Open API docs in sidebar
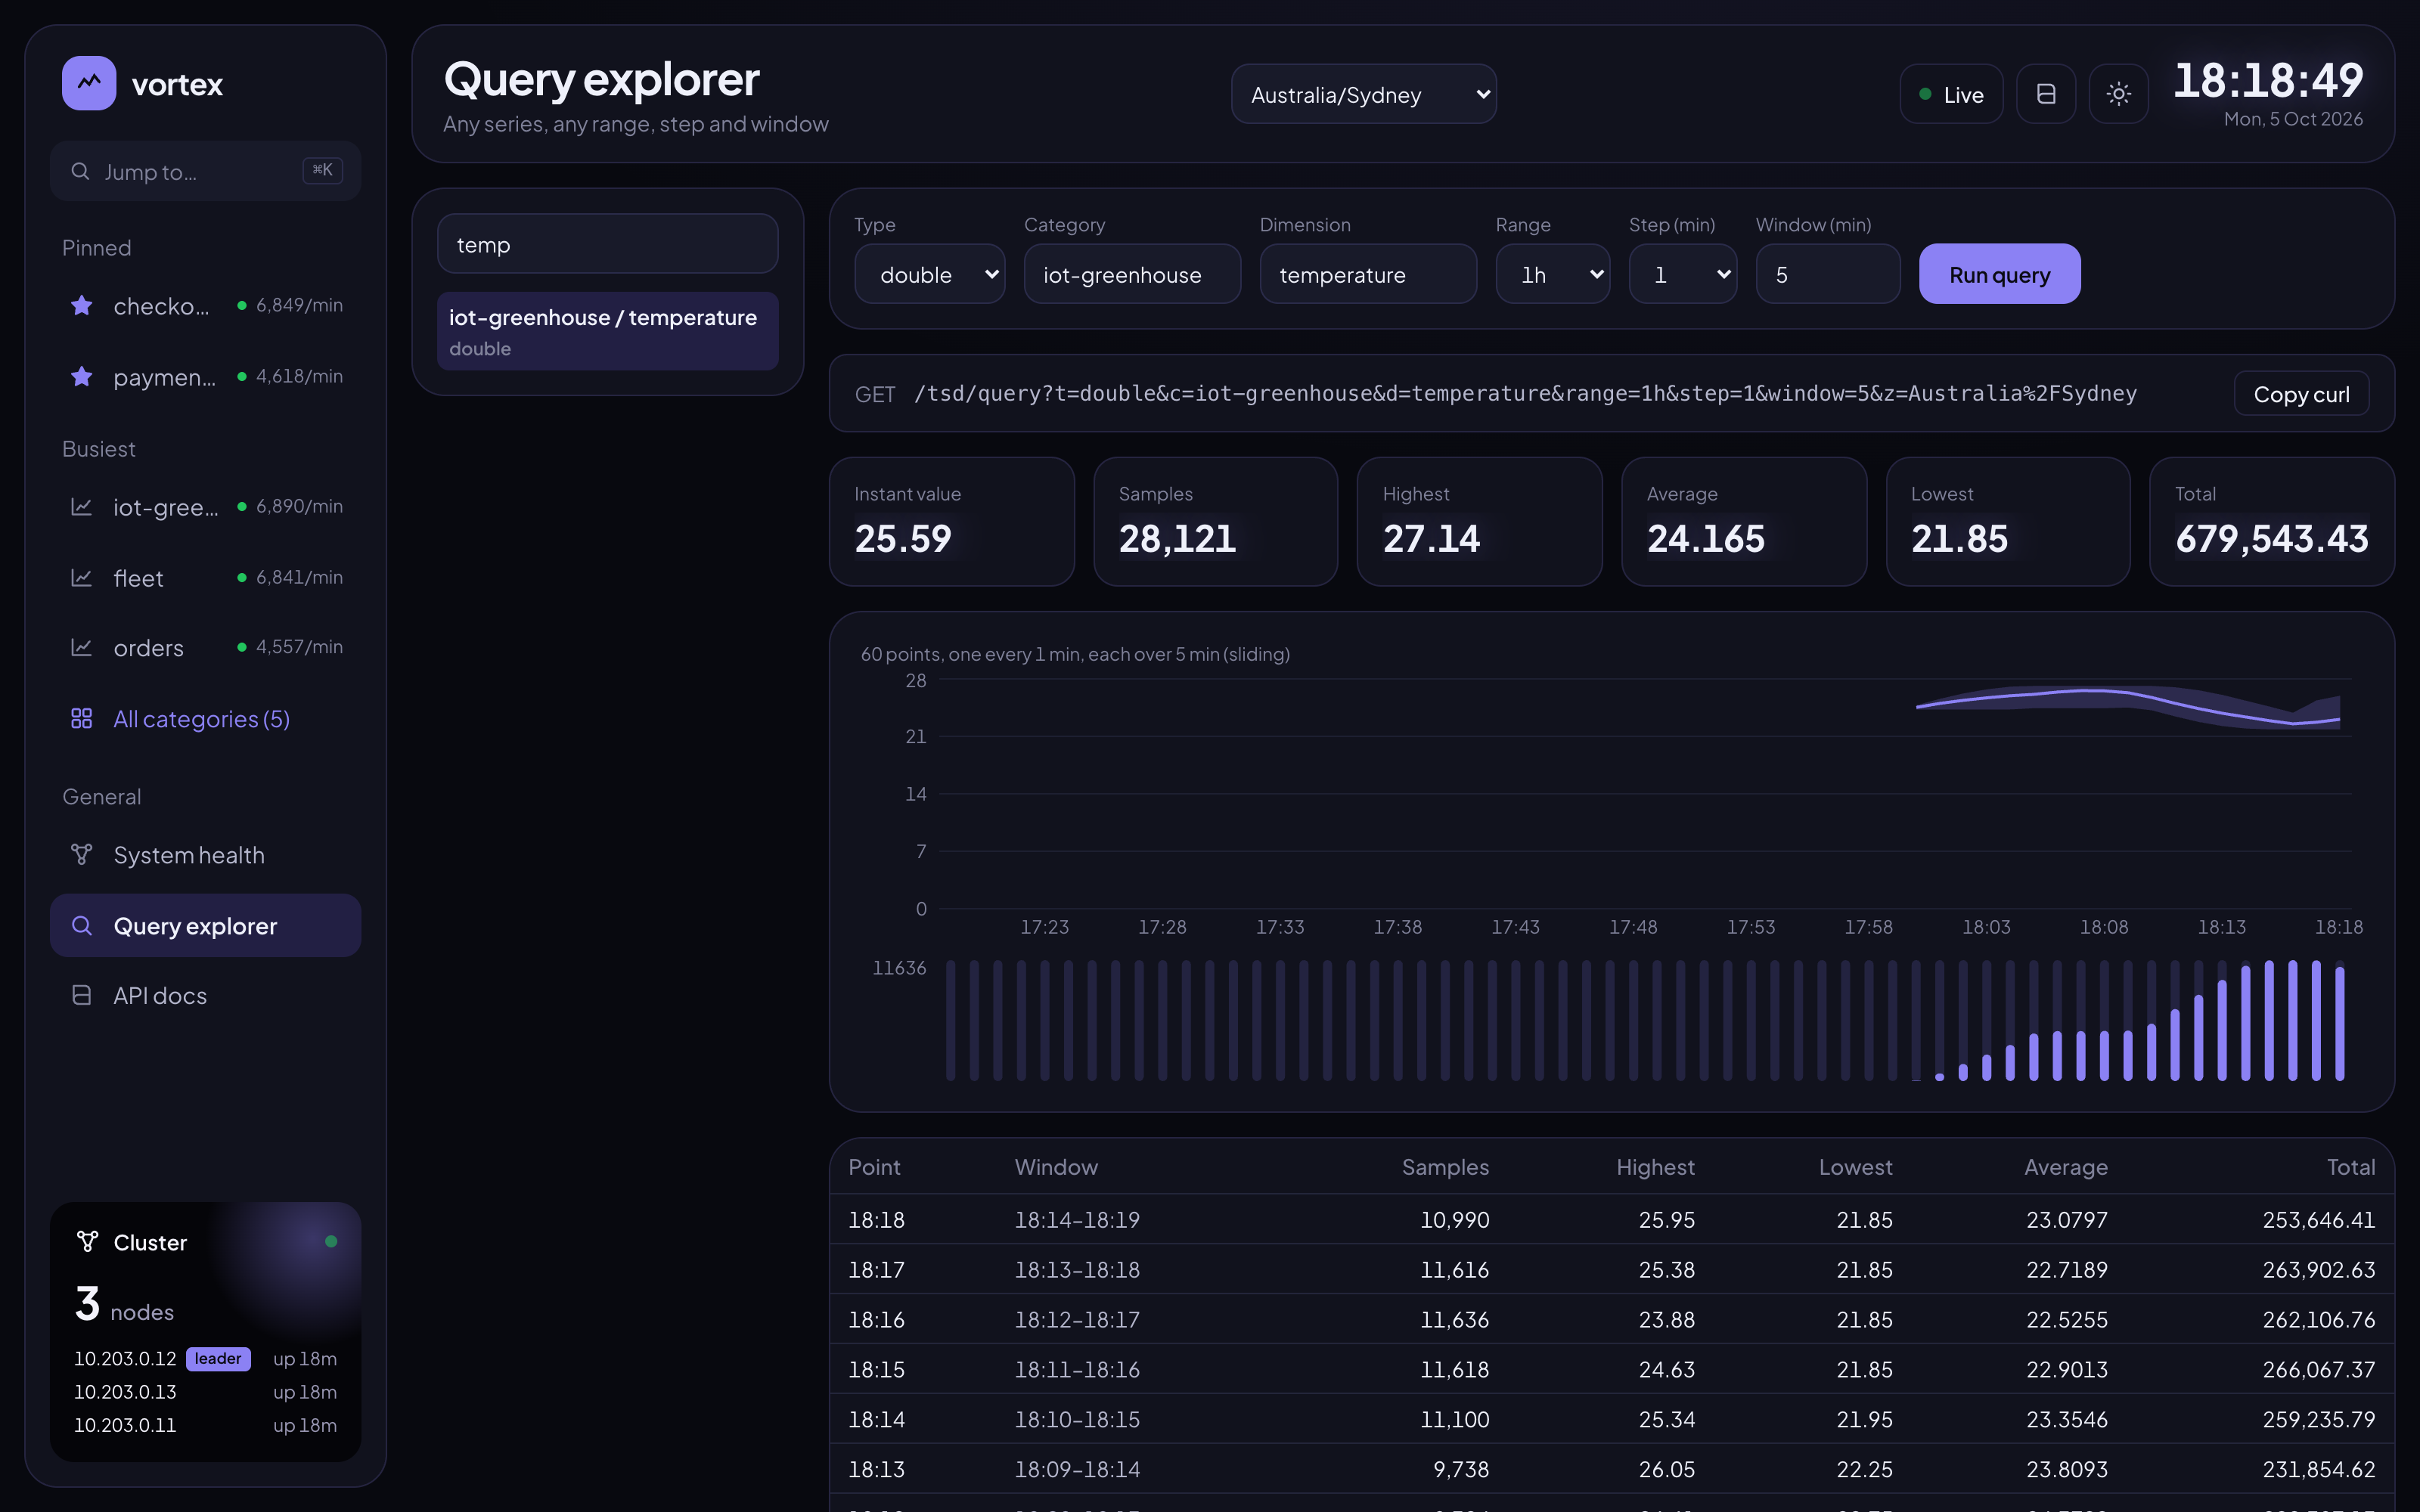Viewport: 2420px width, 1512px height. 205,995
